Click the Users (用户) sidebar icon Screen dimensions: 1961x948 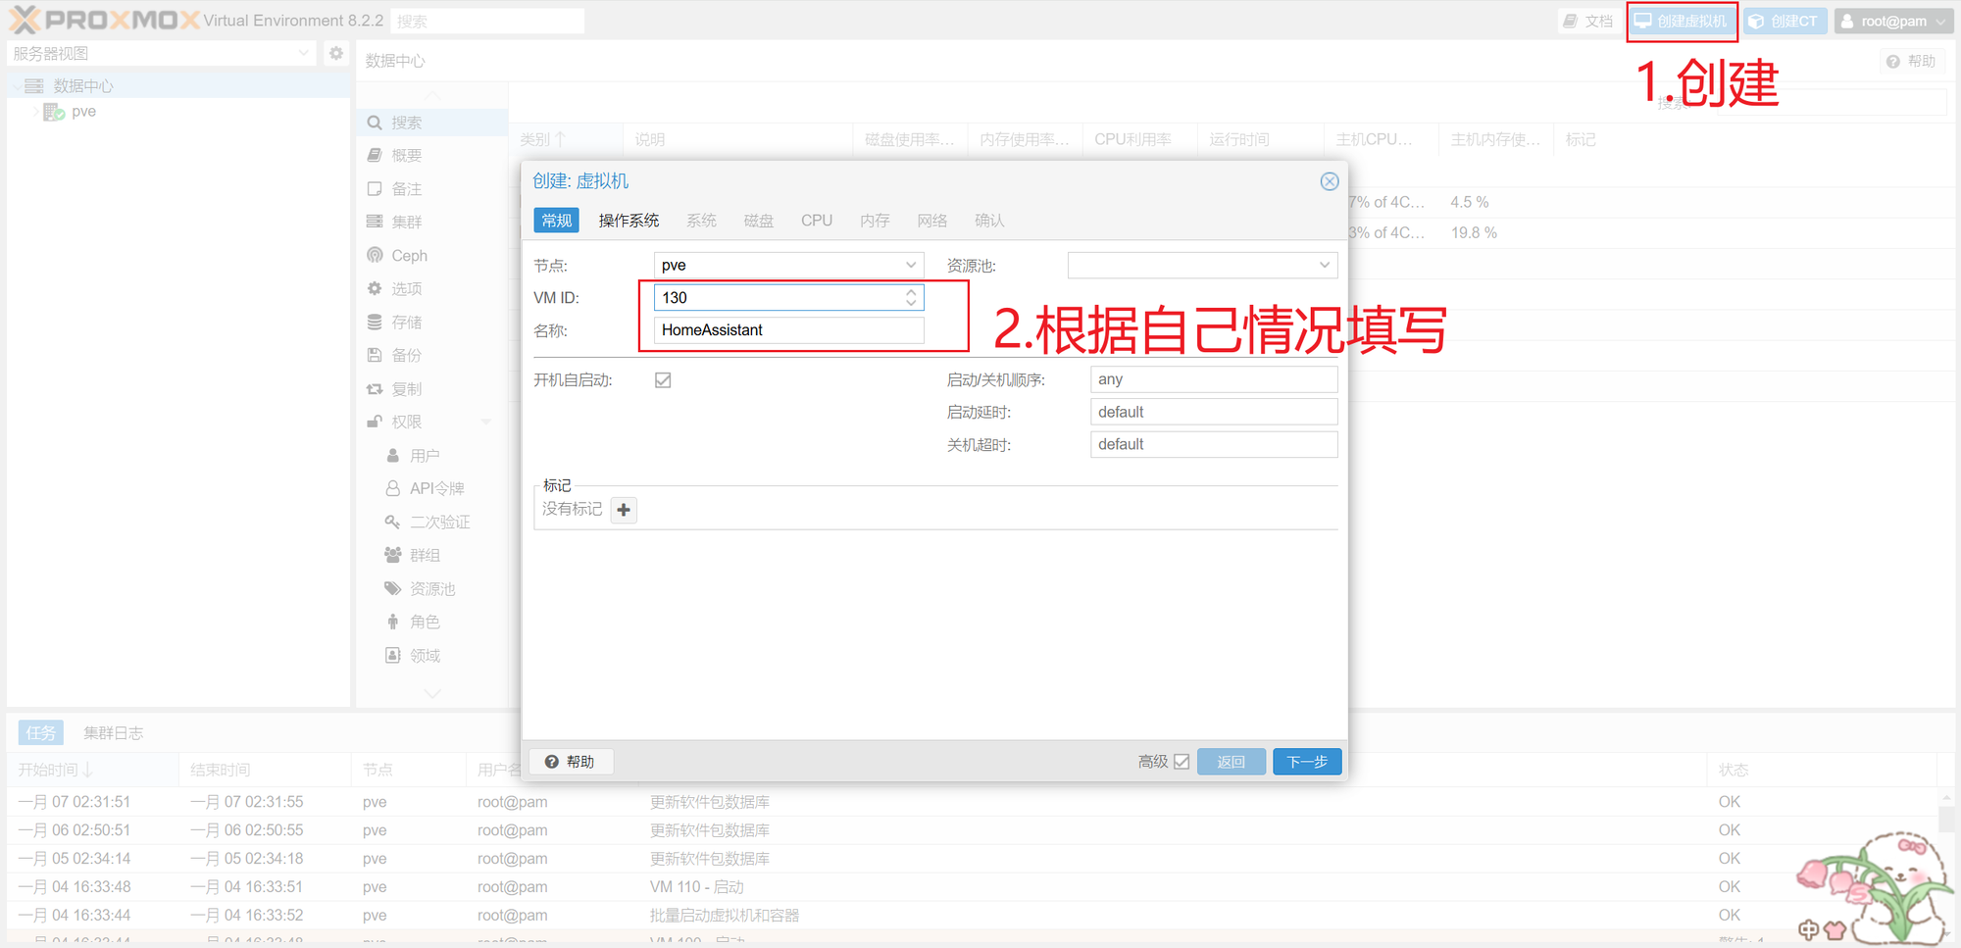393,455
